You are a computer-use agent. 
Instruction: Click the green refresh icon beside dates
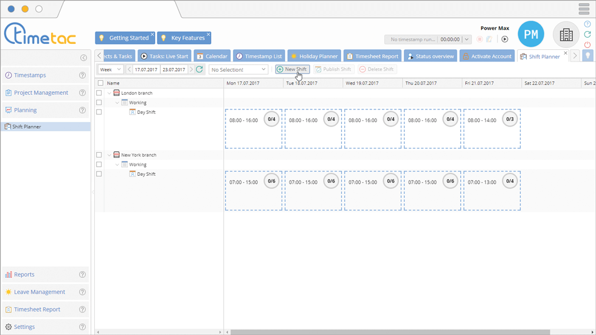tap(199, 69)
